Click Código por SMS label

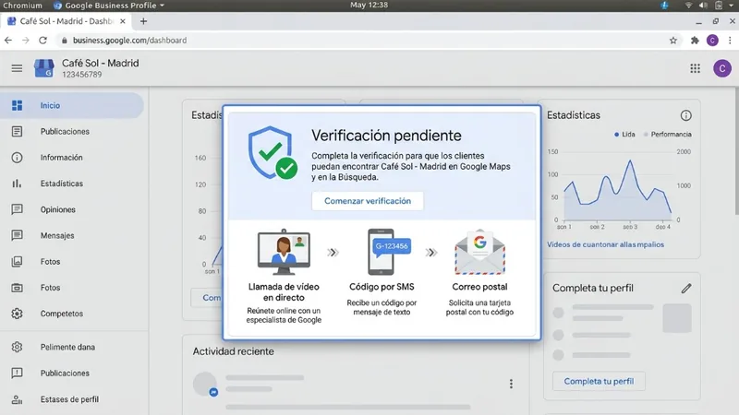(382, 287)
